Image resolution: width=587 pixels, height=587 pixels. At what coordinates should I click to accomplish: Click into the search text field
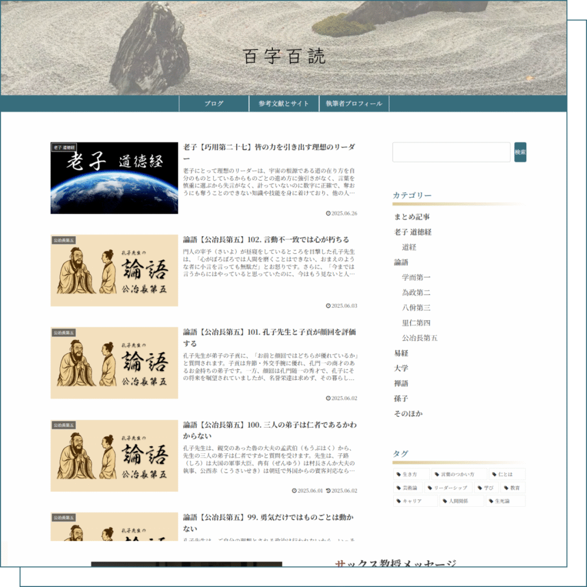point(451,152)
